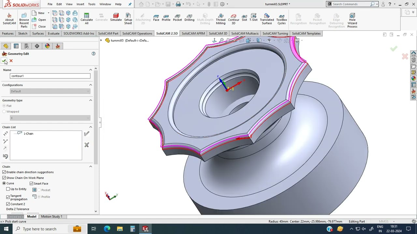The height and width of the screenshot is (234, 417).
Task: Click the Close button in the ribbon
Action: (x=39, y=27)
